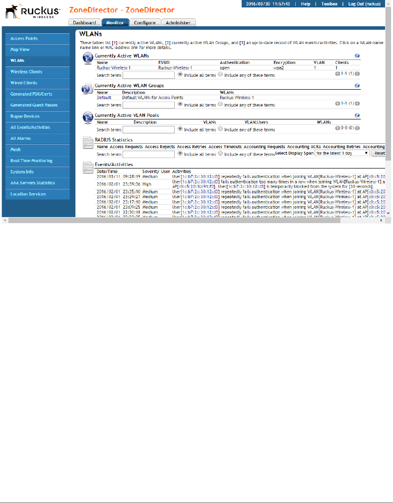Select WLANs in the sidebar
Image resolution: width=393 pixels, height=503 pixels.
38,60
